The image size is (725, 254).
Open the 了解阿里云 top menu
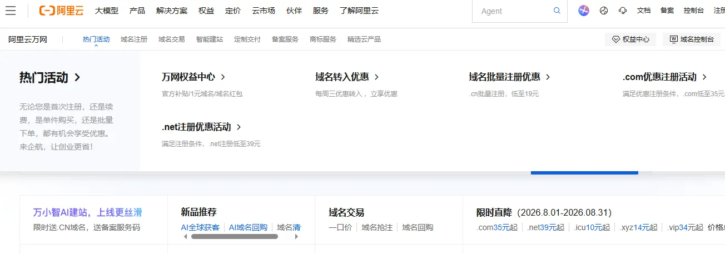coord(359,11)
